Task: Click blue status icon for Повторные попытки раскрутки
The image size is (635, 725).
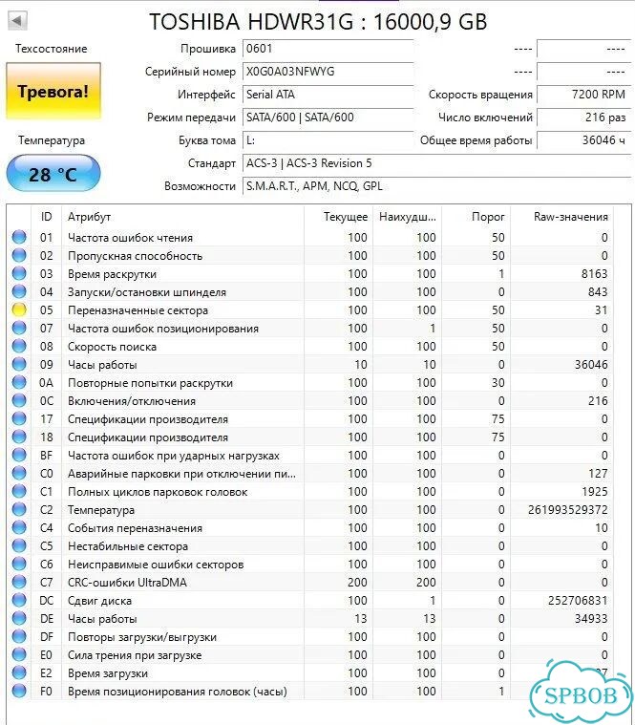Action: (19, 382)
